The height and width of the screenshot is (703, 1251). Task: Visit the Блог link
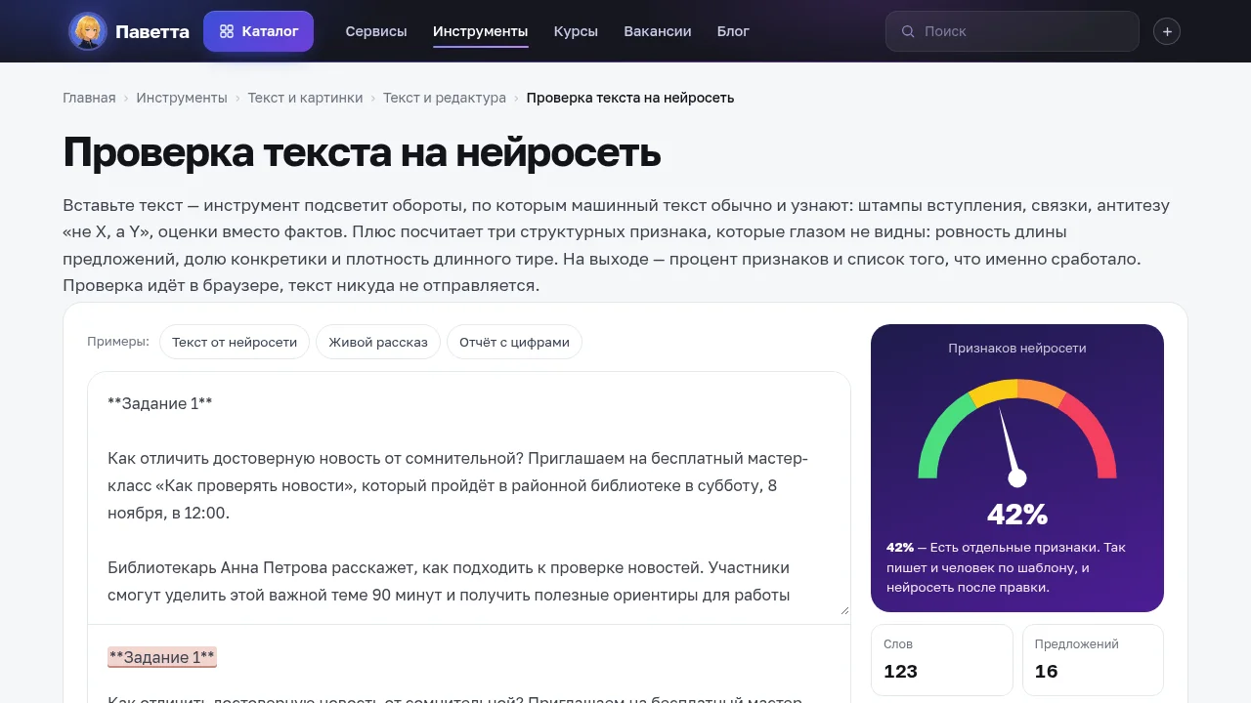[733, 31]
